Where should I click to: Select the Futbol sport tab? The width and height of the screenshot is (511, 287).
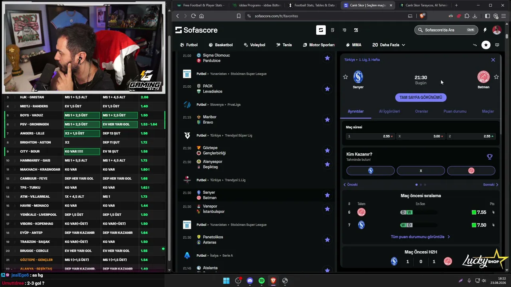[x=189, y=45]
